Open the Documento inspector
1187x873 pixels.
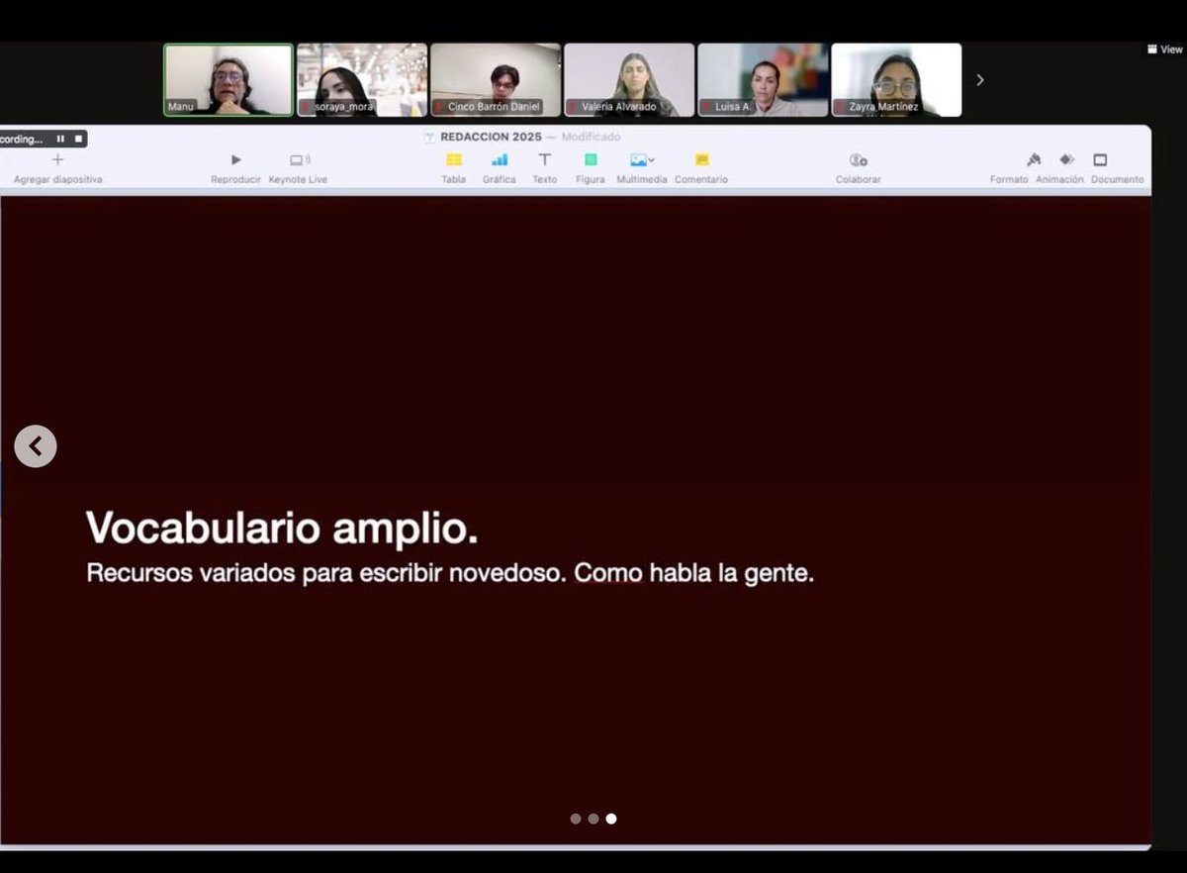pyautogui.click(x=1100, y=159)
